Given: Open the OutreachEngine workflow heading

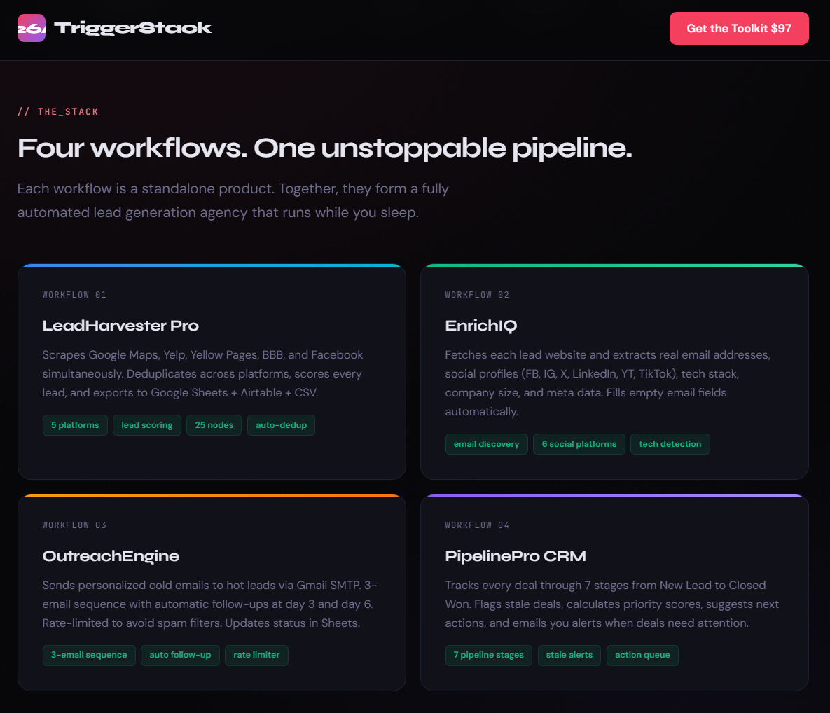Looking at the screenshot, I should [111, 556].
